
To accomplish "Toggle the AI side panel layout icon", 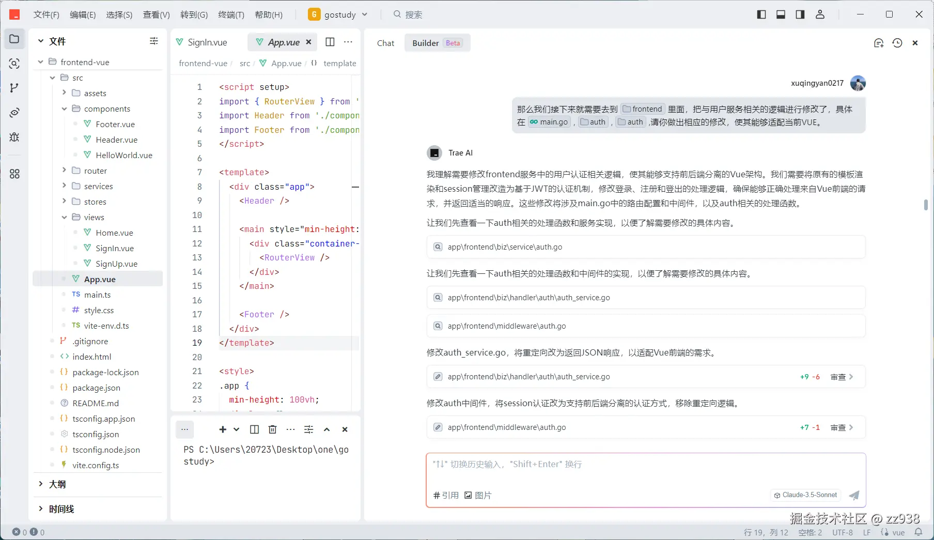I will (800, 14).
